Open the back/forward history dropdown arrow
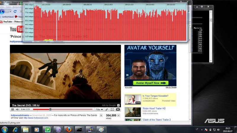Image resolution: width=237 pixels, height=133 pixels. [10, 12]
